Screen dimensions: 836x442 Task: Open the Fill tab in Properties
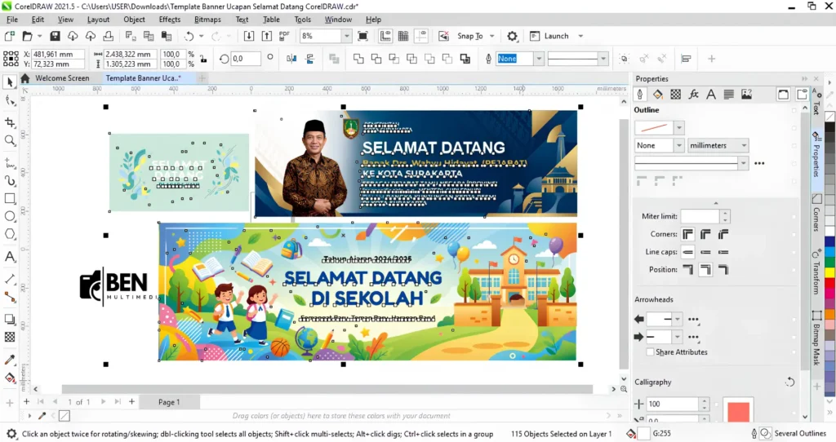[x=658, y=95]
